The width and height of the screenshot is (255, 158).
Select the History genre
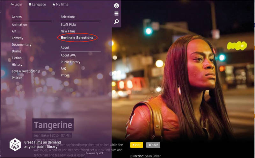(x=17, y=65)
